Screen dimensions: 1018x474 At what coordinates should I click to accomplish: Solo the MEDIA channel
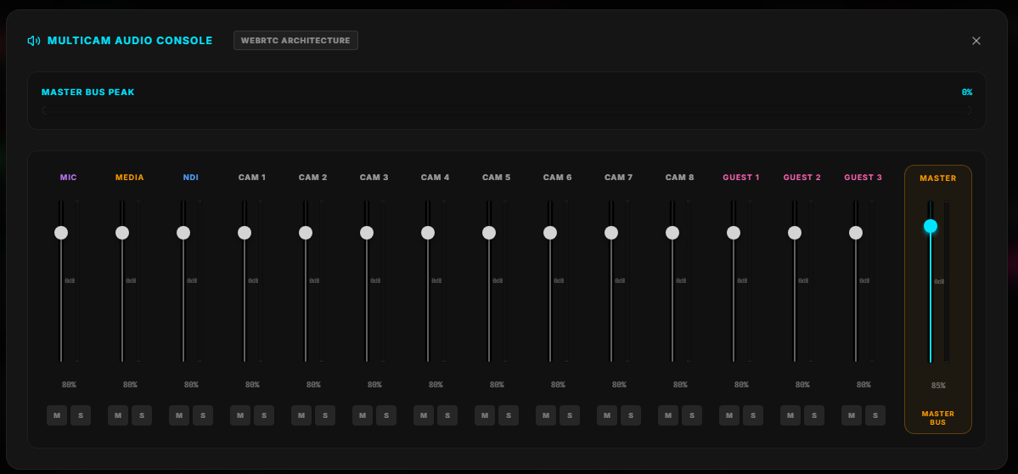click(142, 415)
